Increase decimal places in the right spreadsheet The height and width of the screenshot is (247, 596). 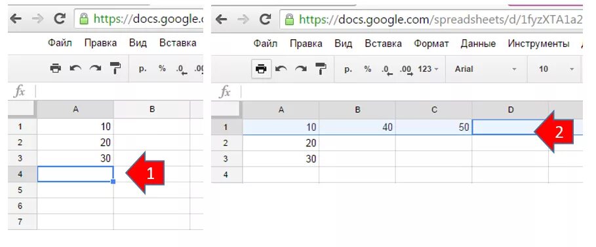[x=407, y=70]
